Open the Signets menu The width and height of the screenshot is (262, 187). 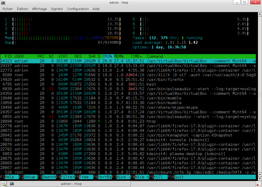57,9
